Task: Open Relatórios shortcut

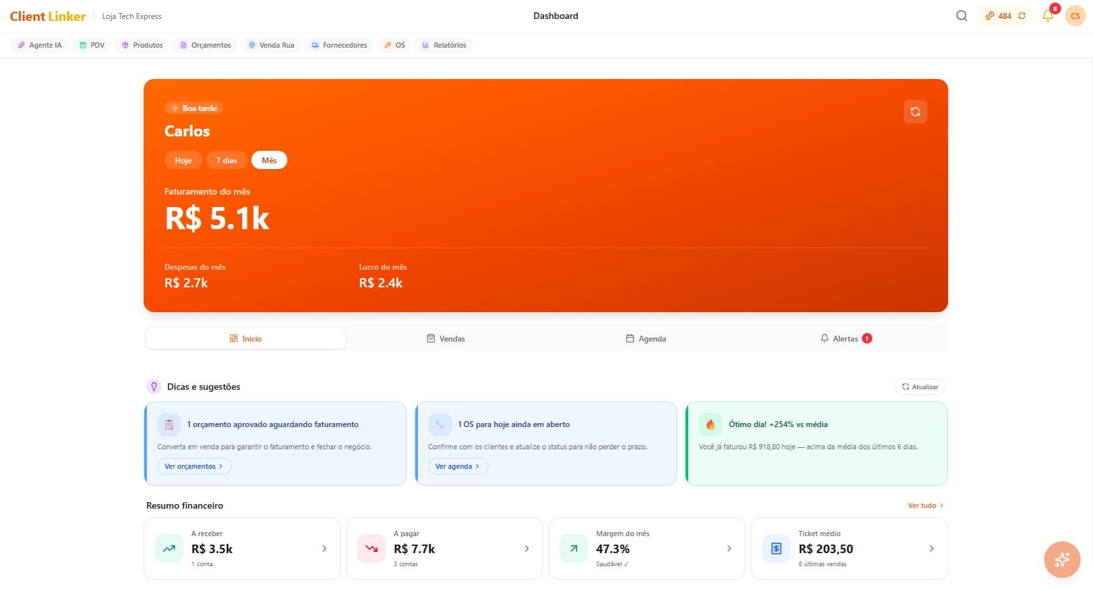Action: click(444, 45)
